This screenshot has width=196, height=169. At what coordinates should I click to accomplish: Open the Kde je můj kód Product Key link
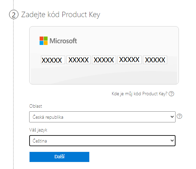[139, 94]
